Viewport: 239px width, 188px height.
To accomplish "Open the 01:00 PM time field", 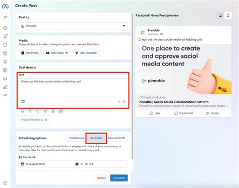I will point(100,164).
